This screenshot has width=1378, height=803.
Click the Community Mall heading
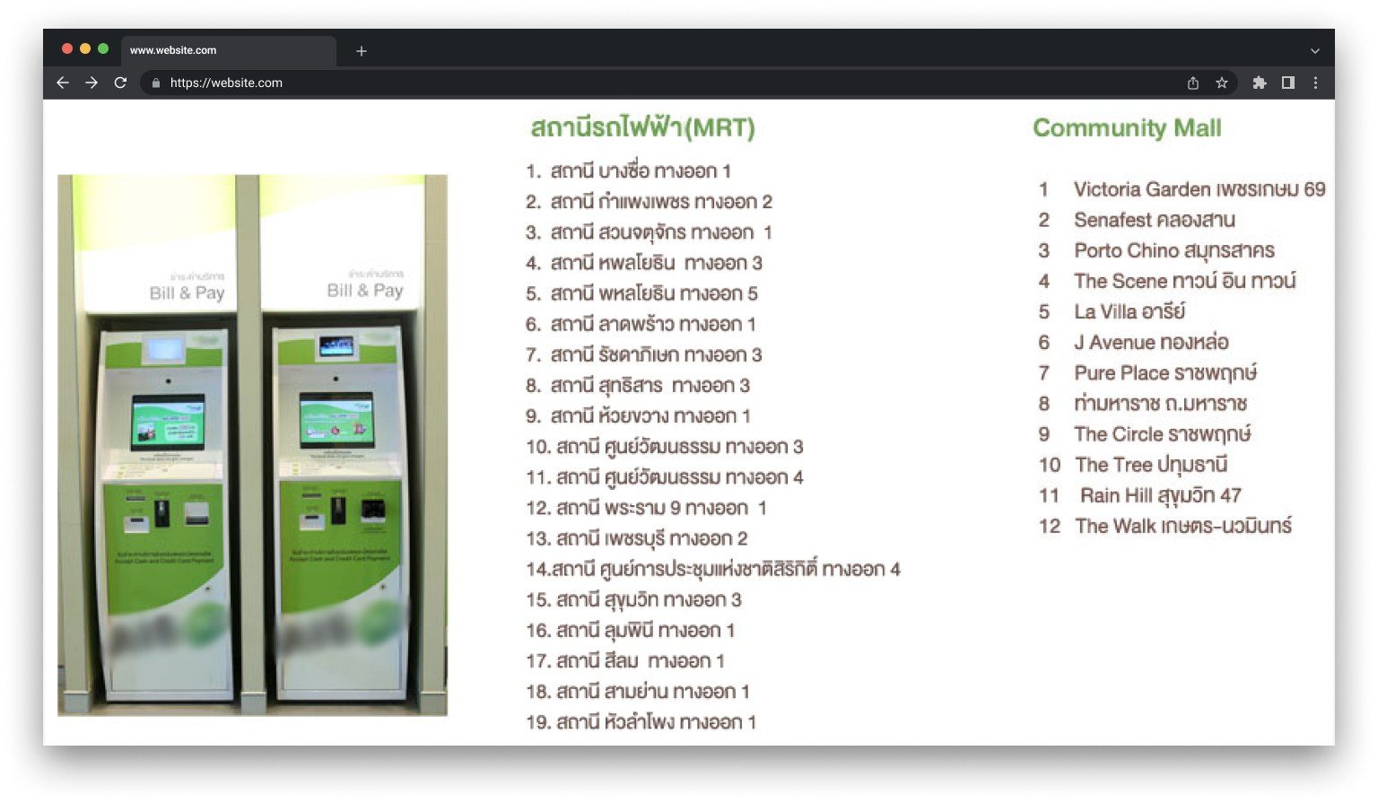coord(1127,127)
